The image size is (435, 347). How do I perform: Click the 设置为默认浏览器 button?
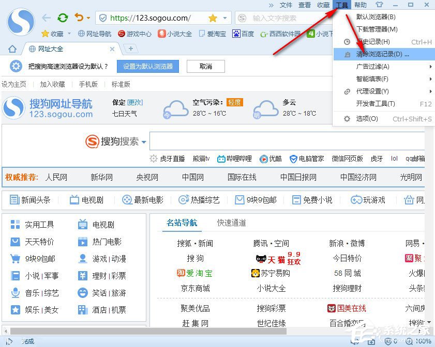147,66
